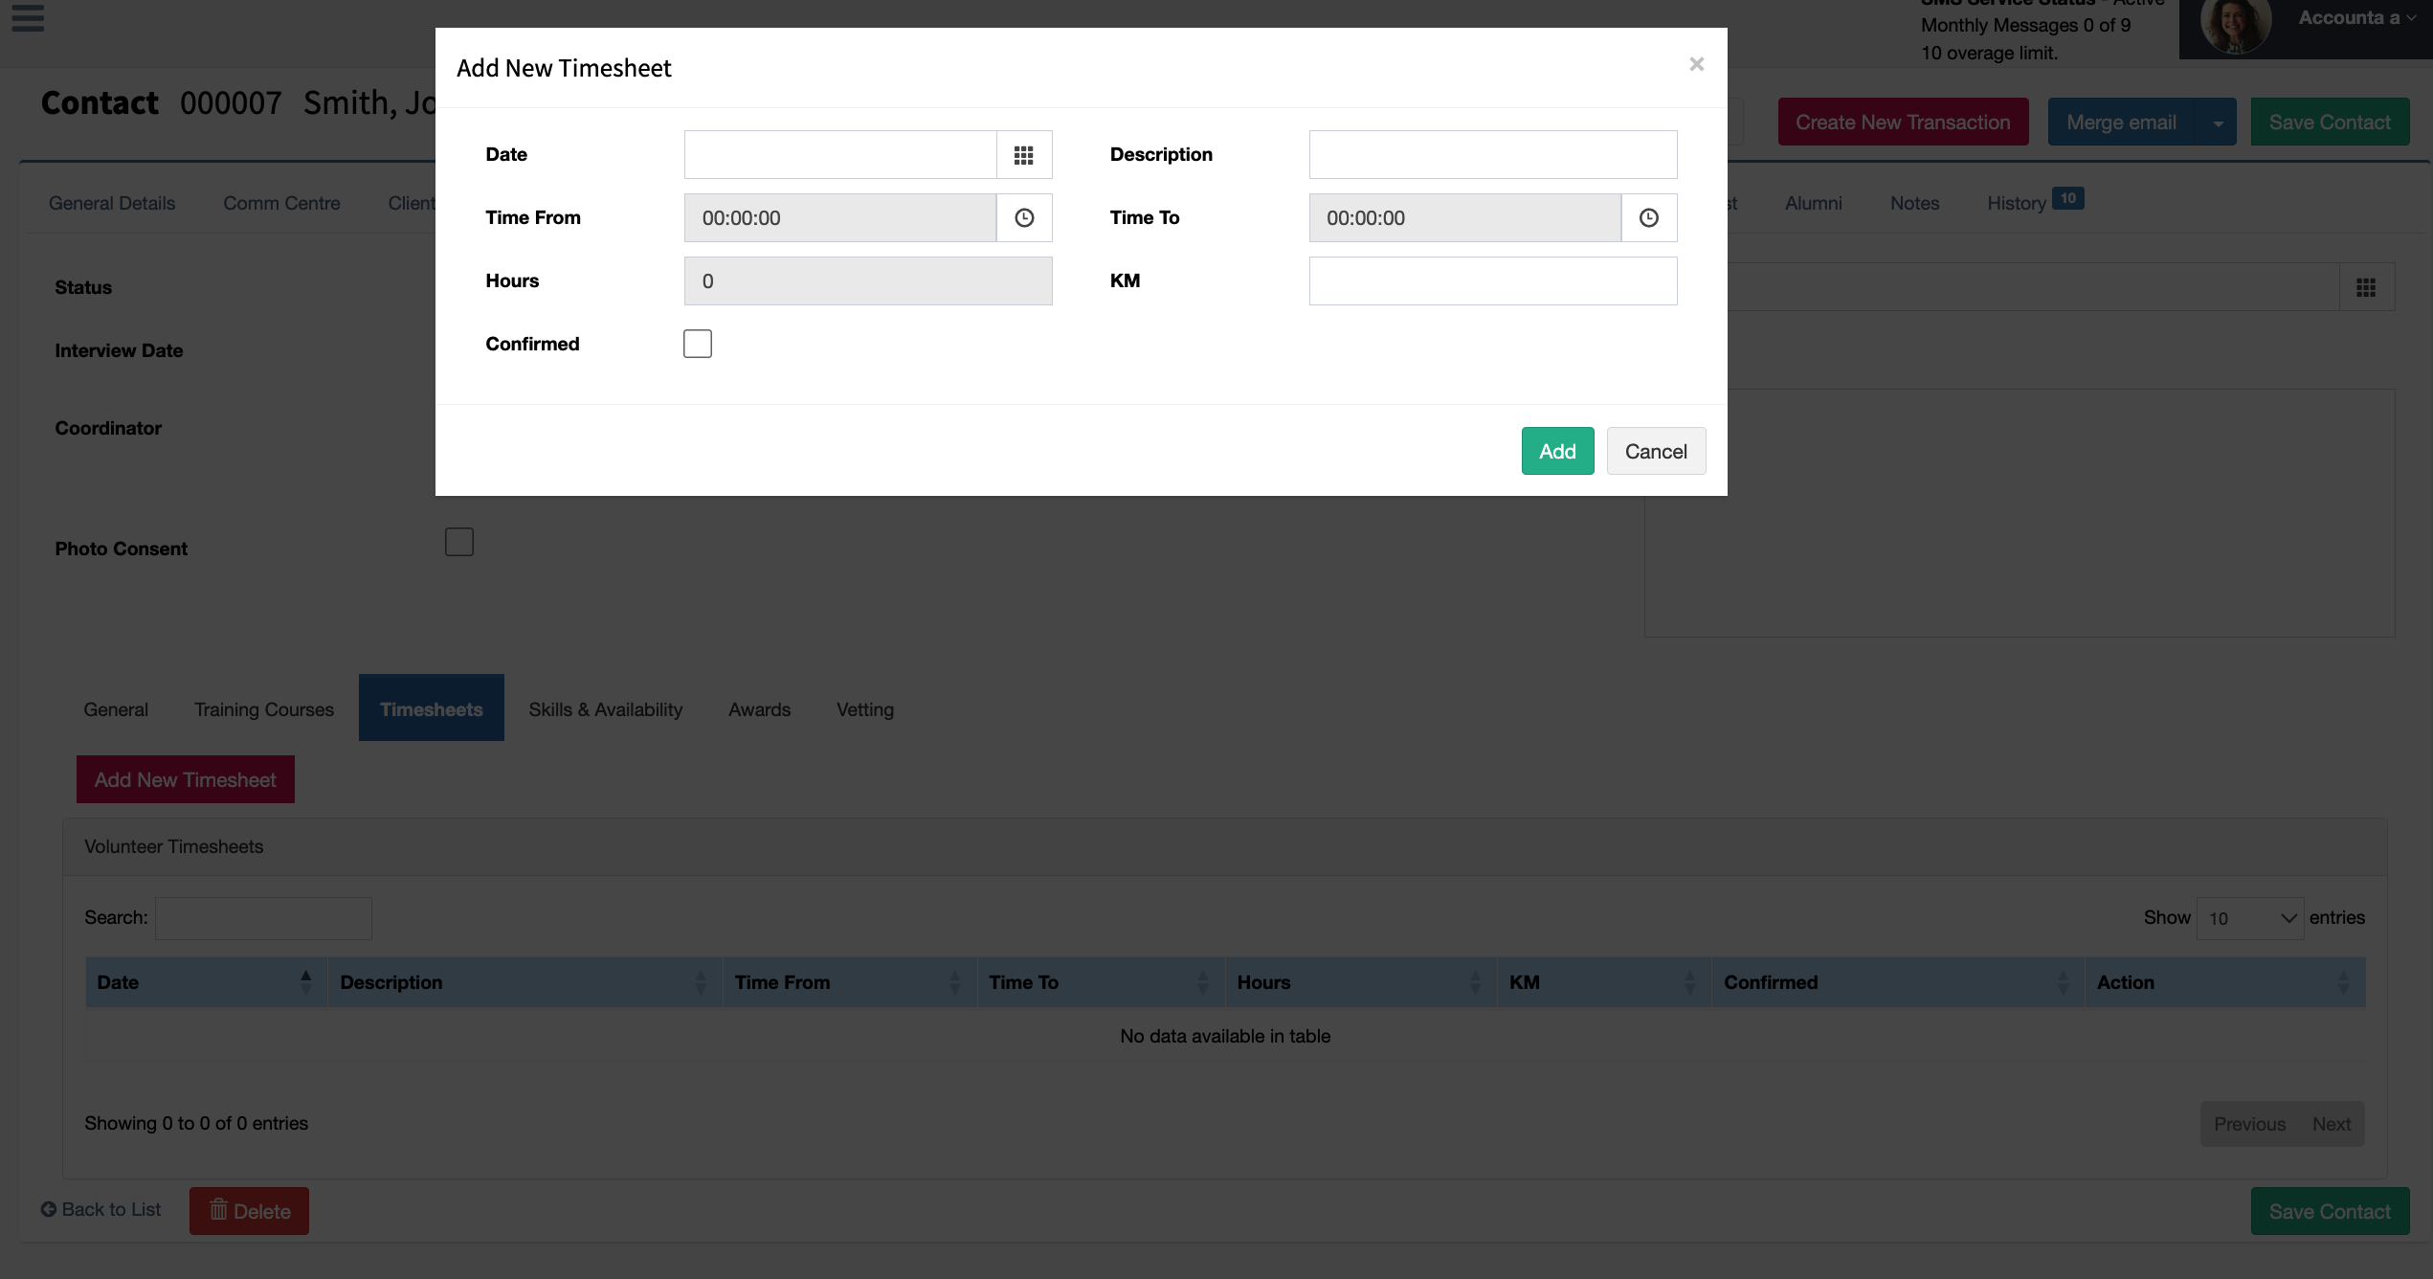
Task: Click into the KM input field
Action: 1493,280
